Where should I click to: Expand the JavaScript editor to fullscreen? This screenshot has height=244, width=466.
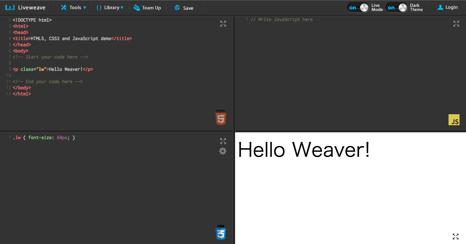[x=456, y=23]
